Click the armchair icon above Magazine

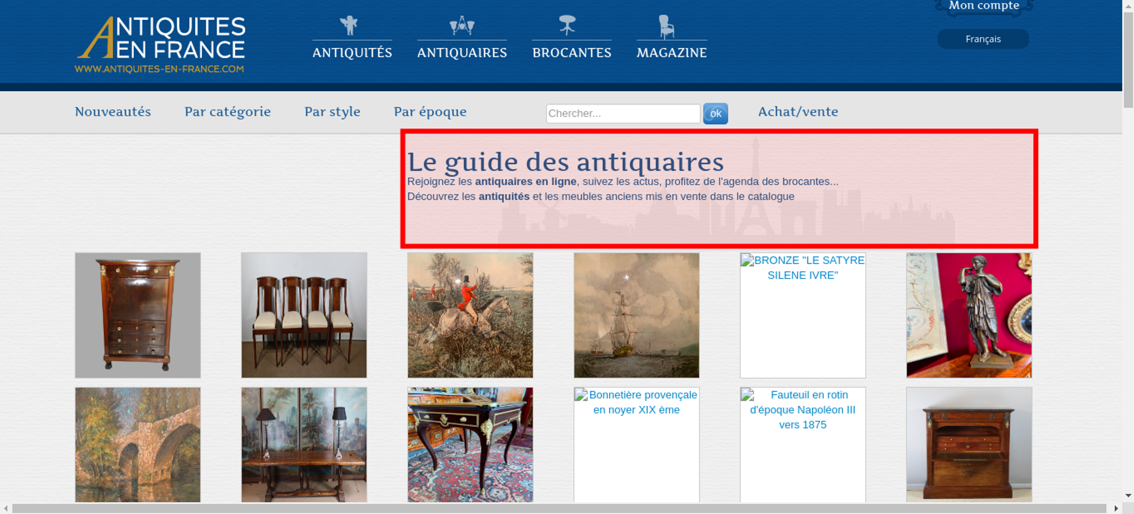666,27
